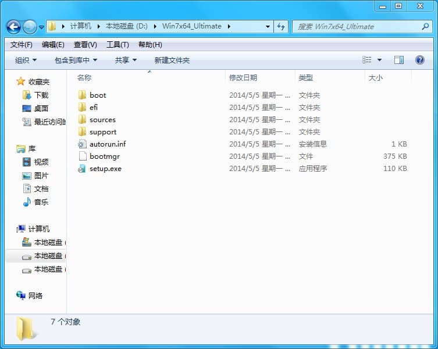Click the 375 KB size cell
The height and width of the screenshot is (349, 438).
[395, 156]
